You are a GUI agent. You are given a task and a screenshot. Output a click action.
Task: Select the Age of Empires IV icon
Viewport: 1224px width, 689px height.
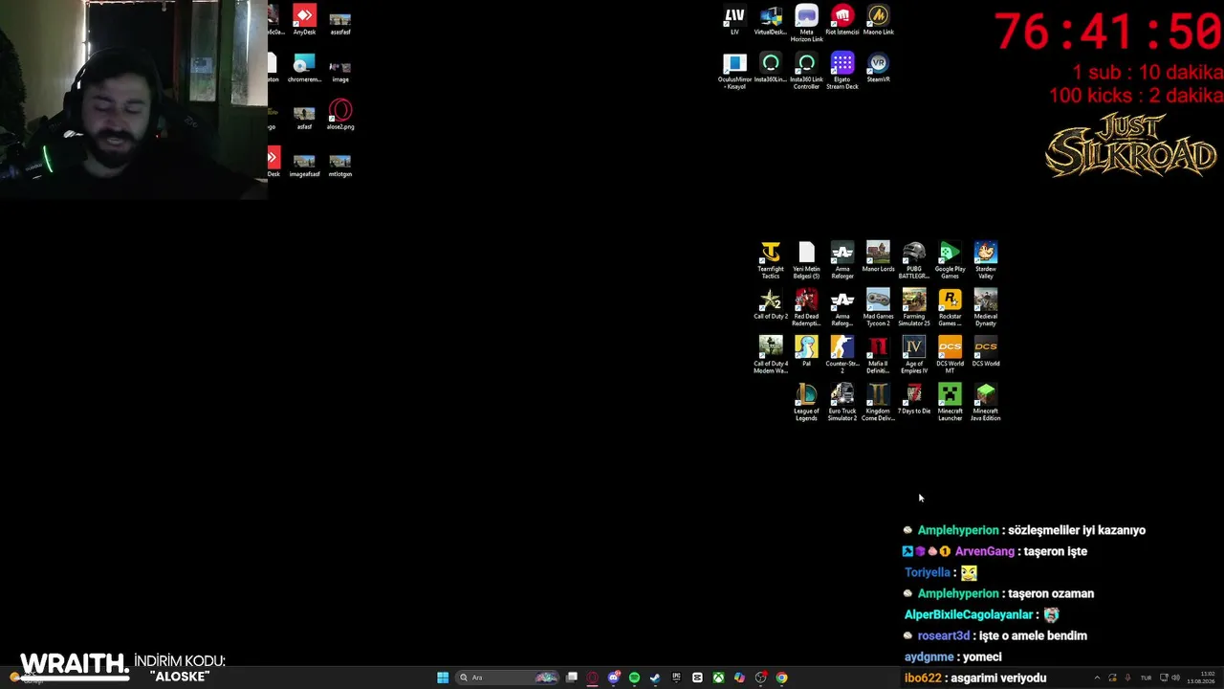pyautogui.click(x=914, y=354)
